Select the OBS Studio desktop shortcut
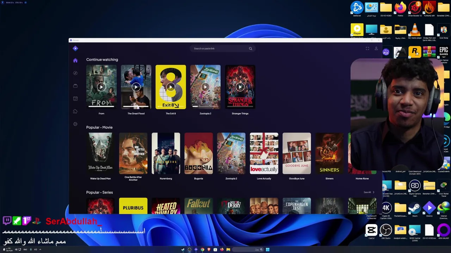The height and width of the screenshot is (253, 451). [386, 232]
